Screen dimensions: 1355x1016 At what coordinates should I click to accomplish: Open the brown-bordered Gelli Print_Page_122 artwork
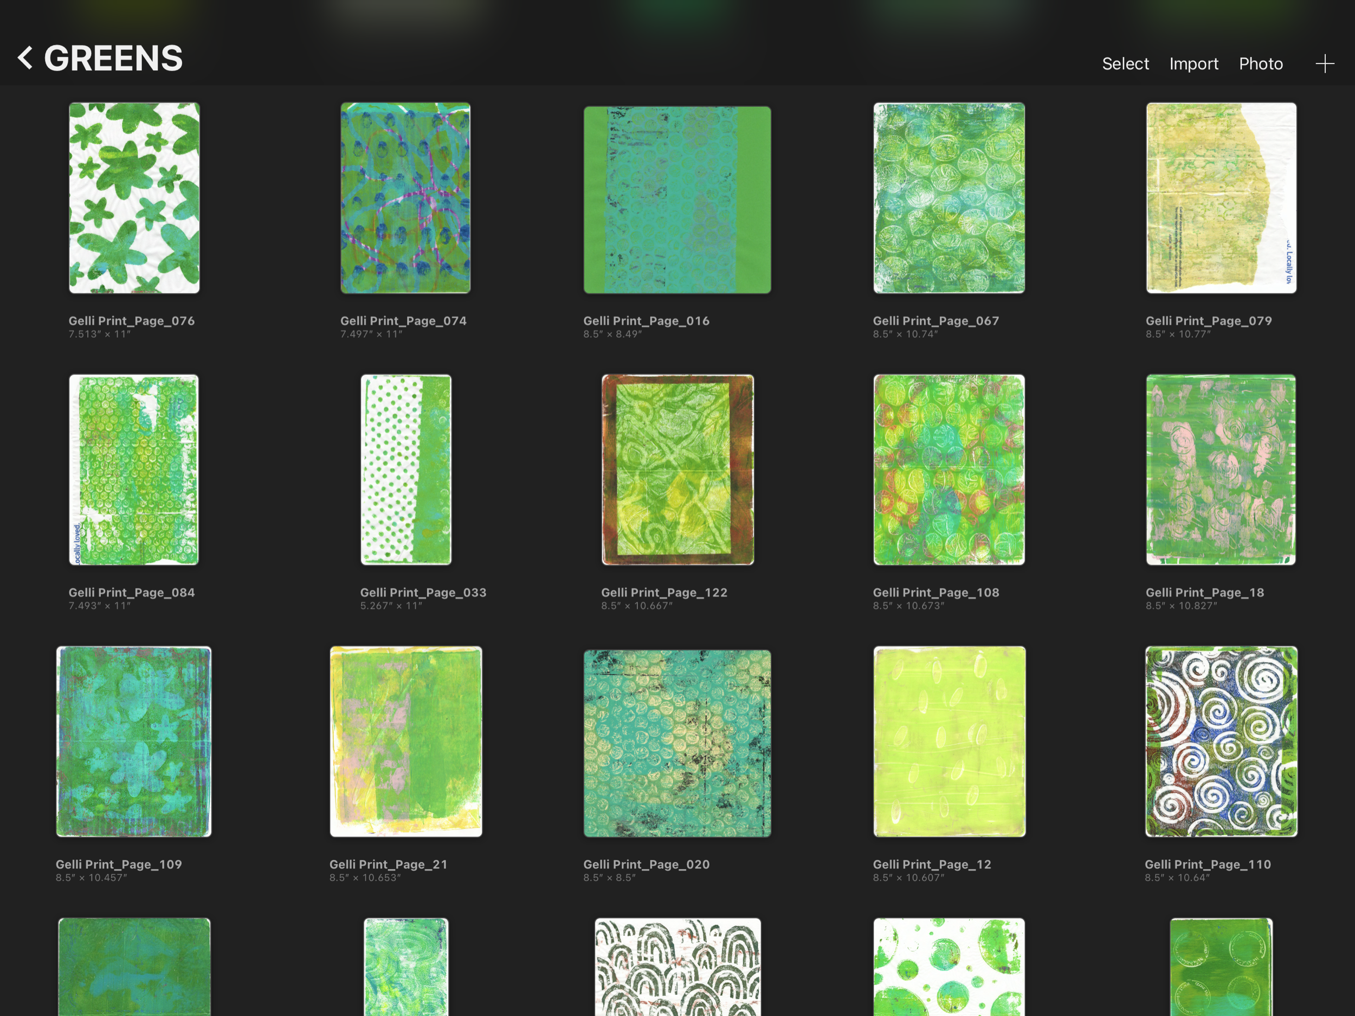tap(677, 470)
